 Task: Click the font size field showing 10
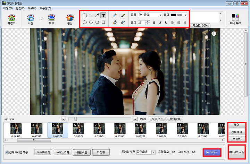point(141,23)
